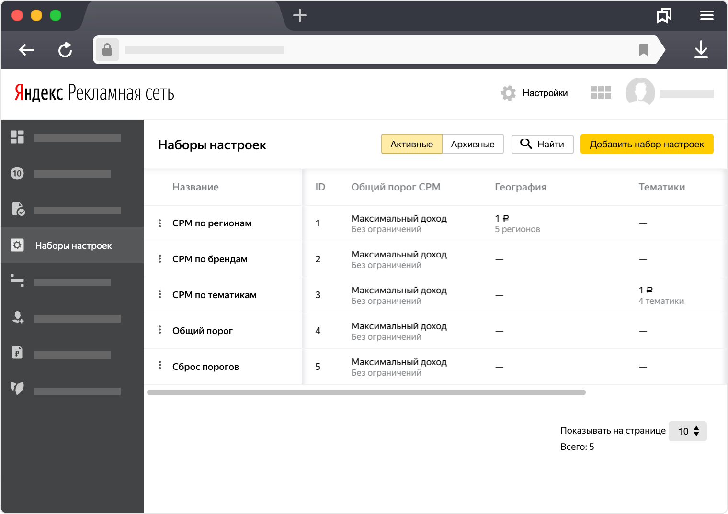
Task: Open Настройки with gear icon
Action: (535, 93)
